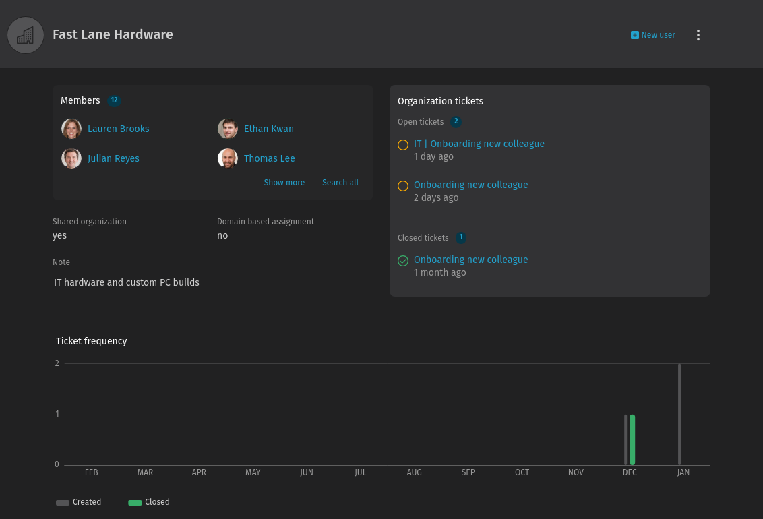Viewport: 763px width, 519px height.
Task: Open Lauren Brooks' avatar picture
Action: tap(71, 129)
